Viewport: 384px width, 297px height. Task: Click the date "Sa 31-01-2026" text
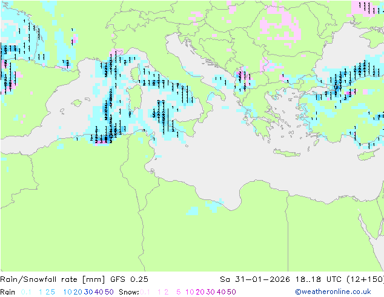[255, 279]
